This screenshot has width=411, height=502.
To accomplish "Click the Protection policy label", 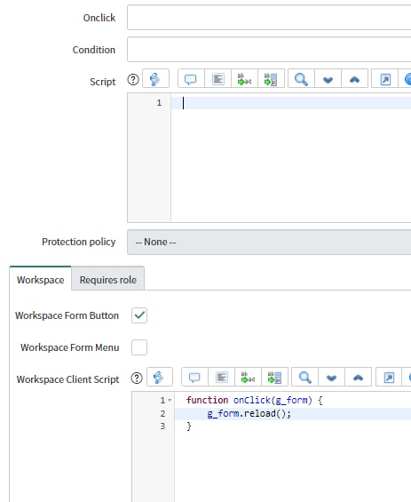I will [x=79, y=242].
